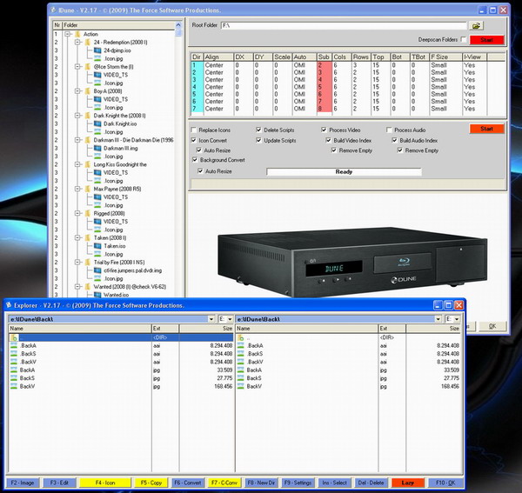Screen dimensions: 522x493
Task: Click parent folder icon in right Explorer pane
Action: 241,337
